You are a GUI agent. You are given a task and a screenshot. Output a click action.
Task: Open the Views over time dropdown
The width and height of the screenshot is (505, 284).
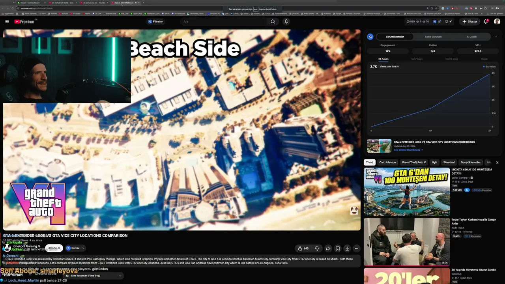[389, 67]
